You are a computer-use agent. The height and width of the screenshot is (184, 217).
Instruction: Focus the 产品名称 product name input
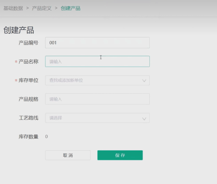click(97, 61)
